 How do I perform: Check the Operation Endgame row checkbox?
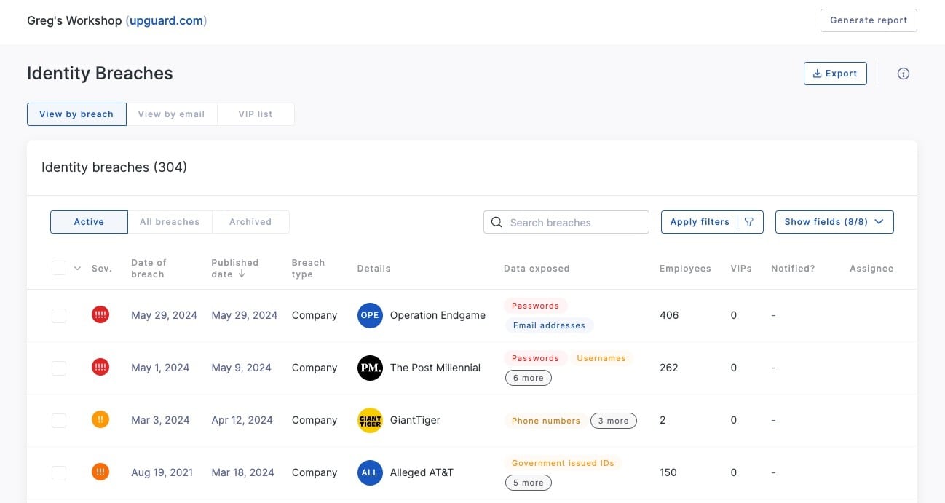(x=59, y=315)
